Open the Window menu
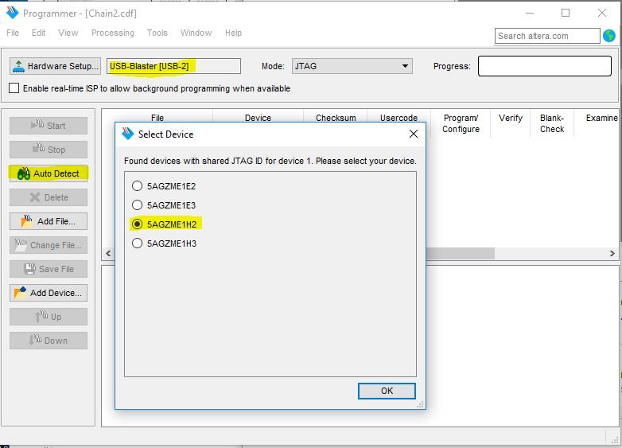The height and width of the screenshot is (448, 622). [x=196, y=33]
